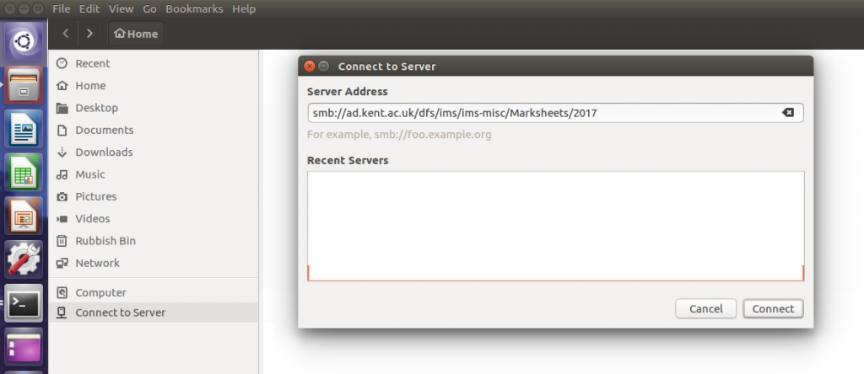The height and width of the screenshot is (374, 864).
Task: Launch LibreOffice Writer from the dock
Action: pyautogui.click(x=24, y=128)
